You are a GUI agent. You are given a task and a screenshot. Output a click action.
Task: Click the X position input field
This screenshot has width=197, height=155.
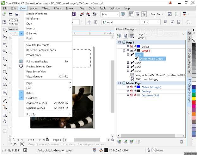15,20
